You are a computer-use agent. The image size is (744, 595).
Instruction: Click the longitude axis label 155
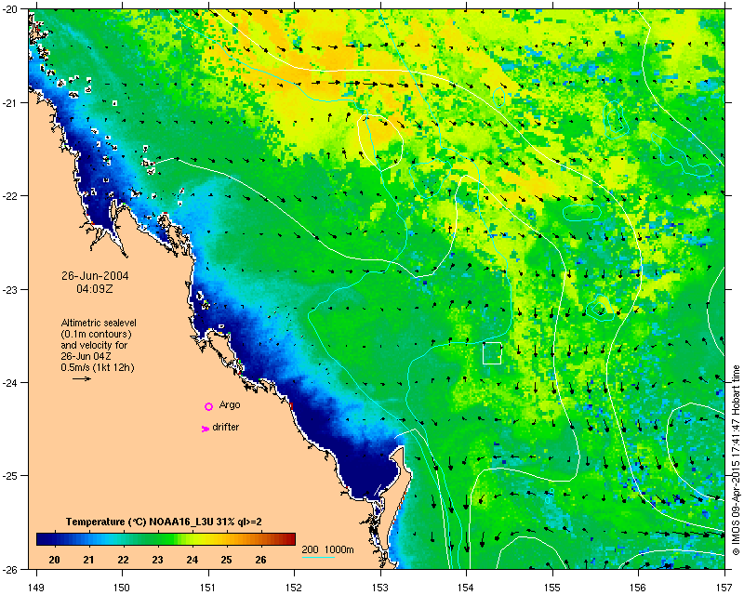pos(552,588)
